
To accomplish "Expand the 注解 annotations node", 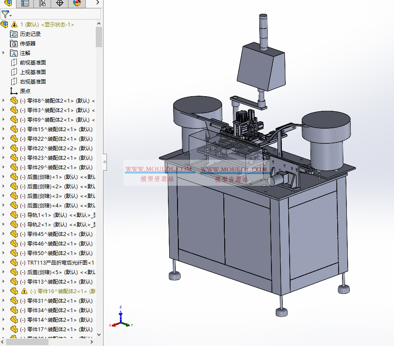I will pyautogui.click(x=3, y=53).
